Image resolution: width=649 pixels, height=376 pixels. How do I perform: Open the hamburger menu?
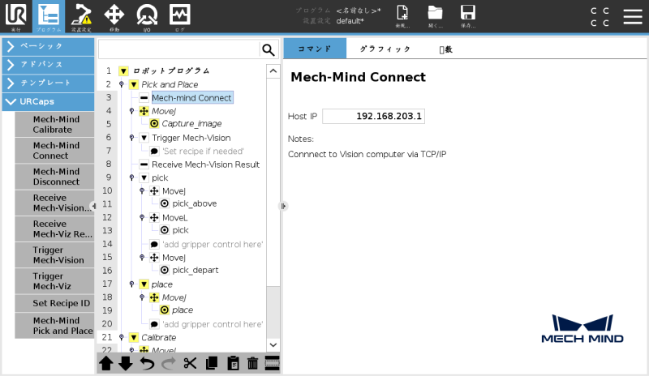tap(633, 16)
